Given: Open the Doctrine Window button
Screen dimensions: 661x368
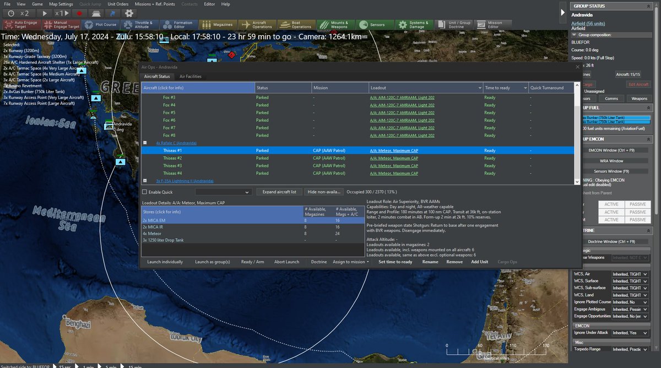Looking at the screenshot, I should [611, 241].
